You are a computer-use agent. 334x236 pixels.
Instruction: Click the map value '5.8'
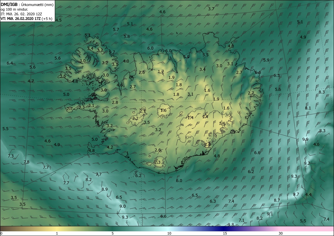tap(127, 37)
